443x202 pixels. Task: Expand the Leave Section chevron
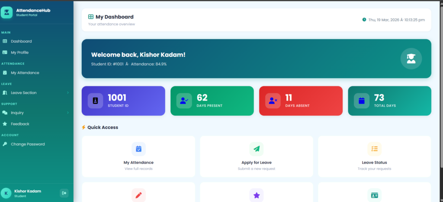point(68,93)
